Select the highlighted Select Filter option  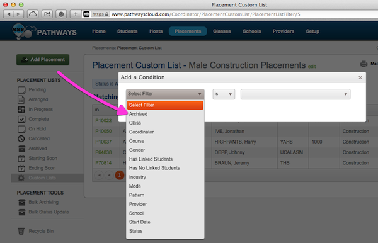(x=165, y=105)
